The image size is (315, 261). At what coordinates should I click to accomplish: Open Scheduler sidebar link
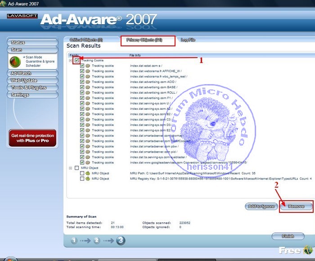pyautogui.click(x=33, y=66)
